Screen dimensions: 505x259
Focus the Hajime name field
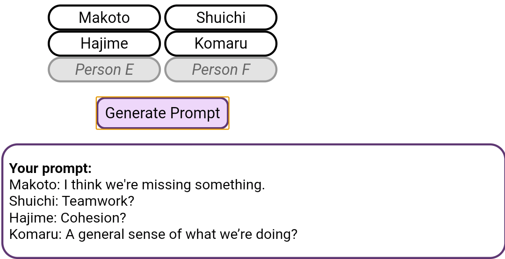pos(104,43)
